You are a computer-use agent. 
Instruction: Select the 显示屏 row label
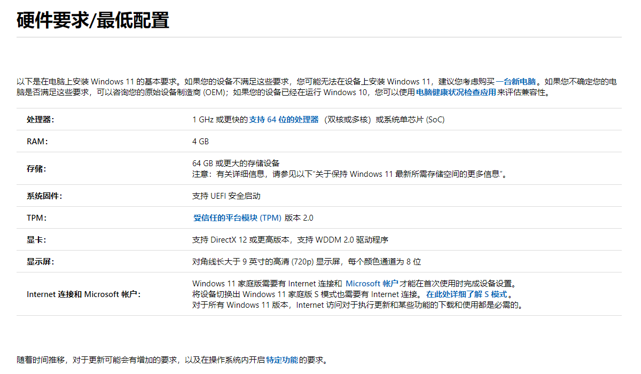click(41, 262)
